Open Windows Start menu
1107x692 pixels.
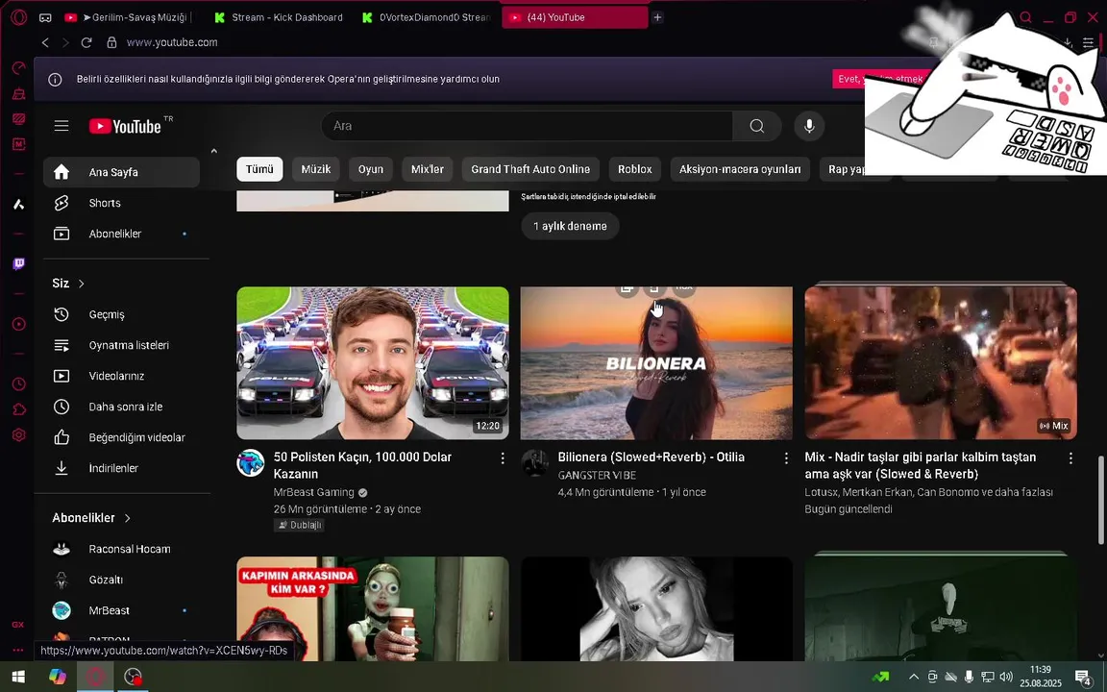pos(18,677)
